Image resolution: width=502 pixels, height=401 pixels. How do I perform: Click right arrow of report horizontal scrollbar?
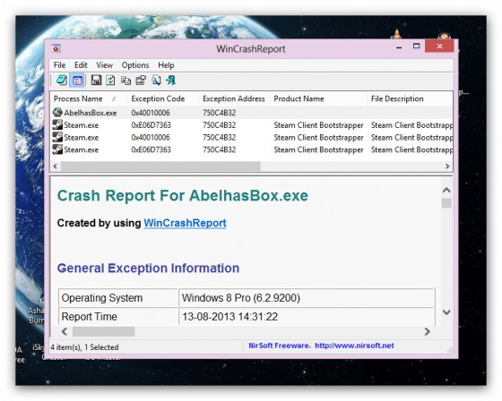[x=427, y=331]
